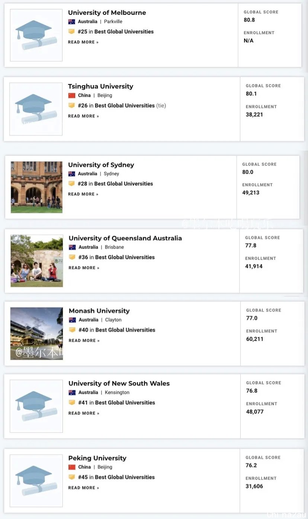Viewport: 308px width, 519px height.
Task: Click China flag under Tsinghua University
Action: tap(72, 96)
